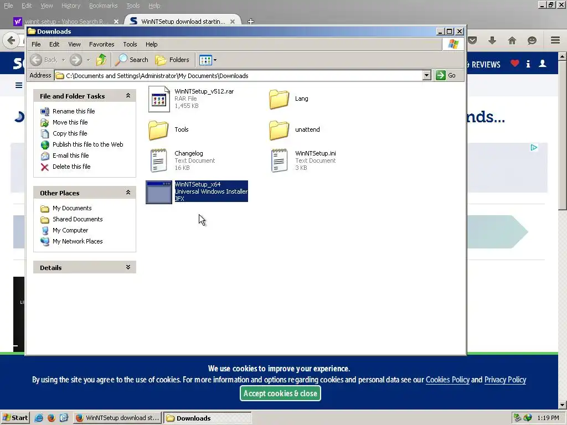Click Rename this file
The image size is (567, 425).
pos(74,111)
